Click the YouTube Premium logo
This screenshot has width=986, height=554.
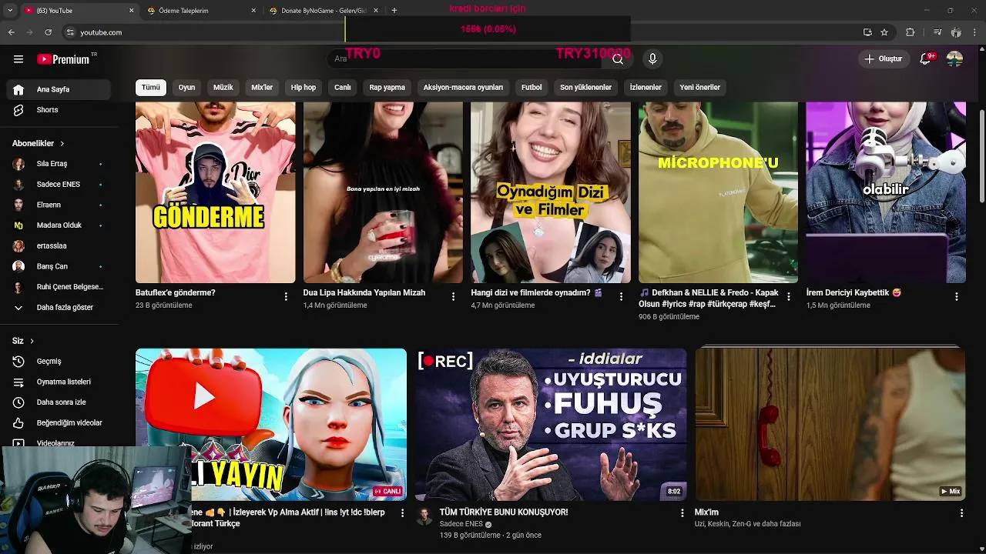click(x=64, y=59)
